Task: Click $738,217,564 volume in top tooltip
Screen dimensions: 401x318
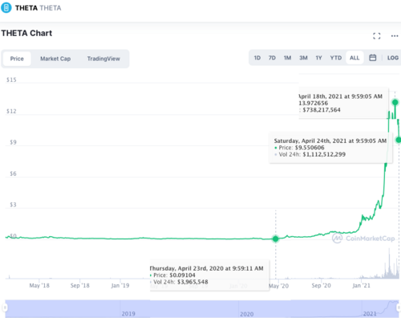Action: (322, 110)
